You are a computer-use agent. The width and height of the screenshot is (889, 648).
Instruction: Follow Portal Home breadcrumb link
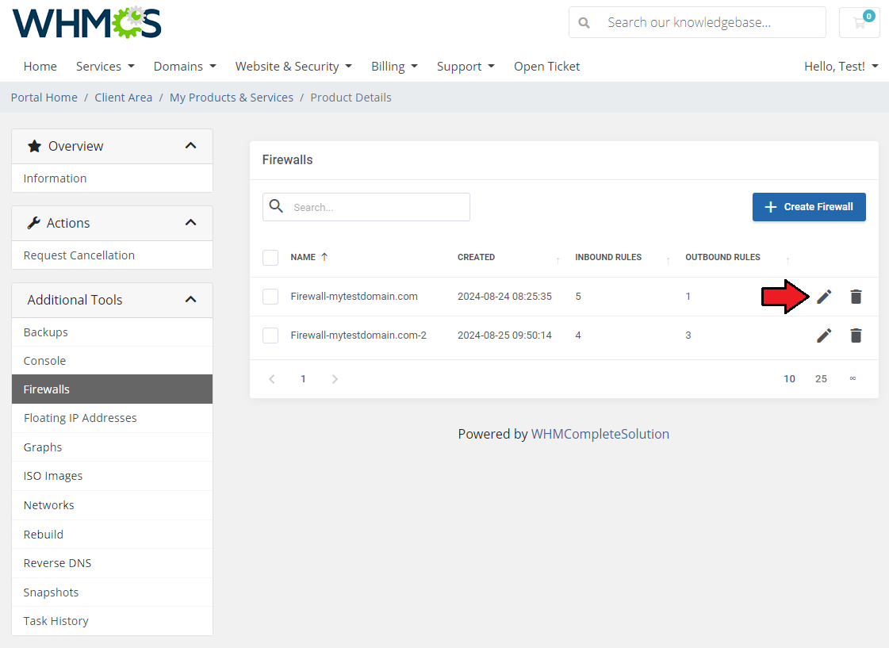click(x=44, y=98)
